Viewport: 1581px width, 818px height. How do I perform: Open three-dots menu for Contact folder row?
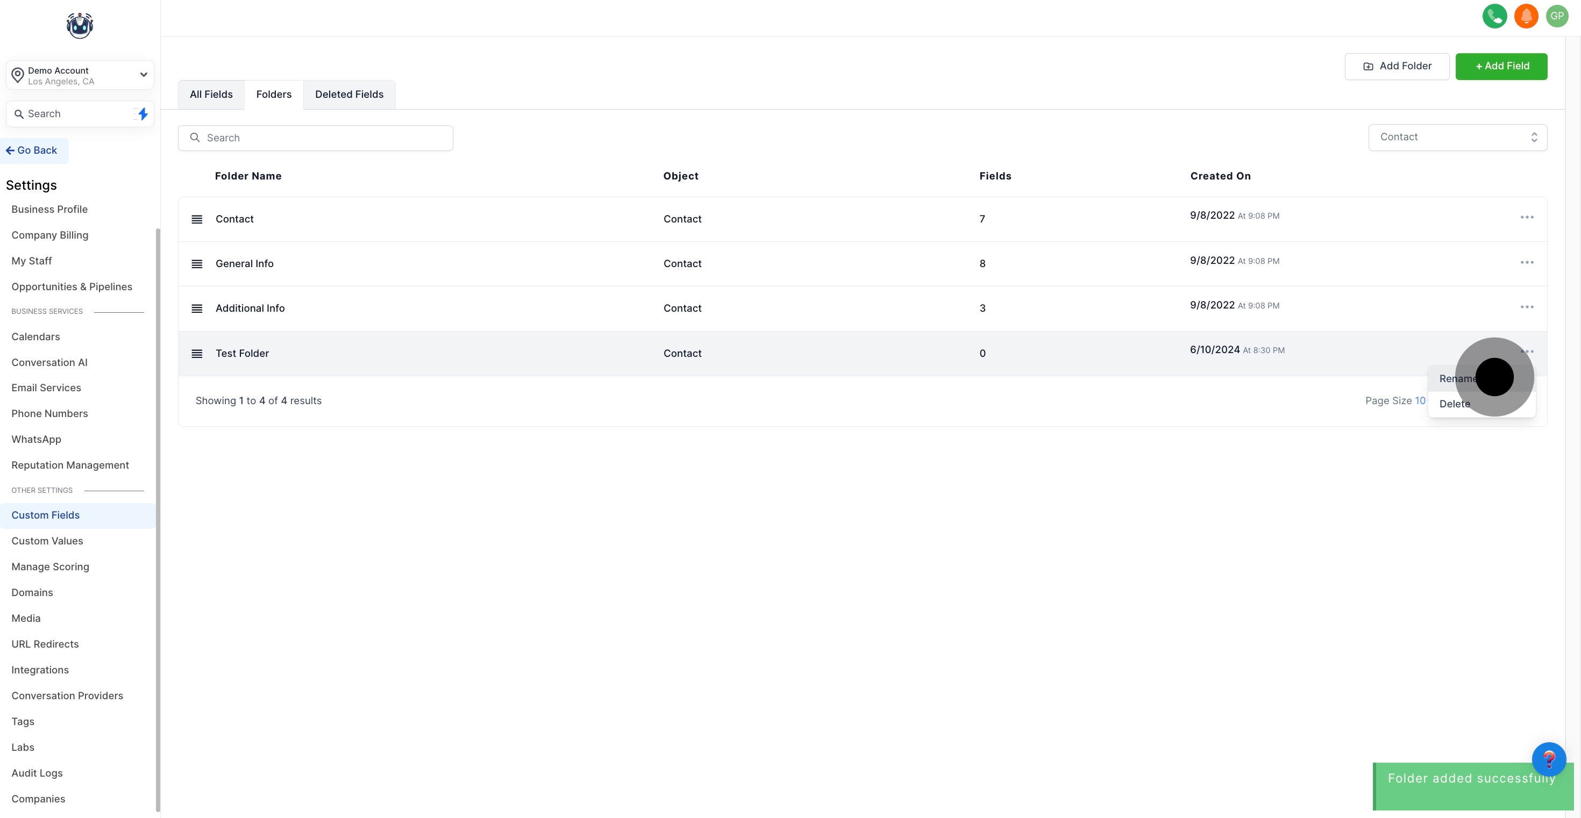[1526, 217]
